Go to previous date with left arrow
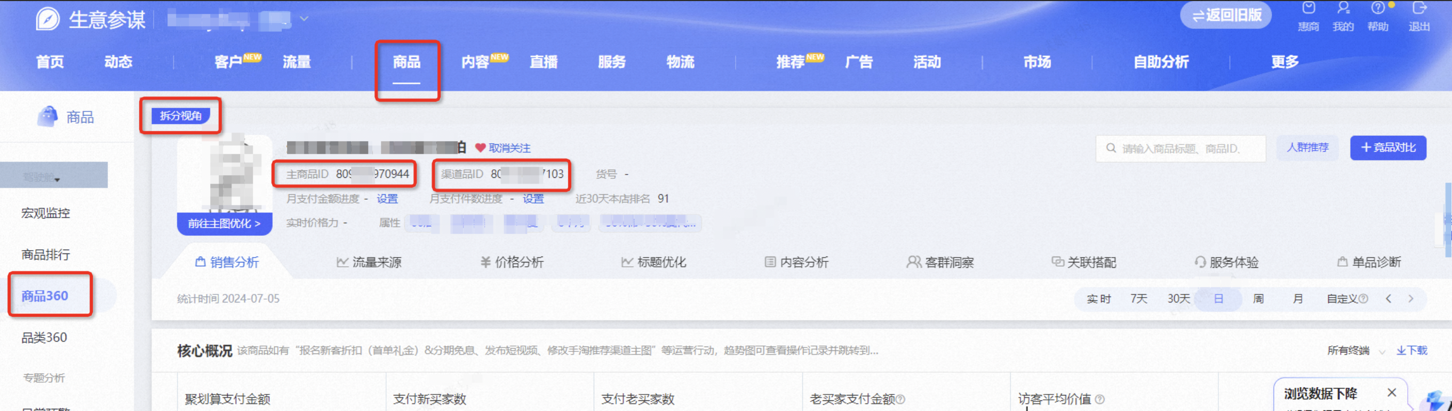 (x=1389, y=299)
